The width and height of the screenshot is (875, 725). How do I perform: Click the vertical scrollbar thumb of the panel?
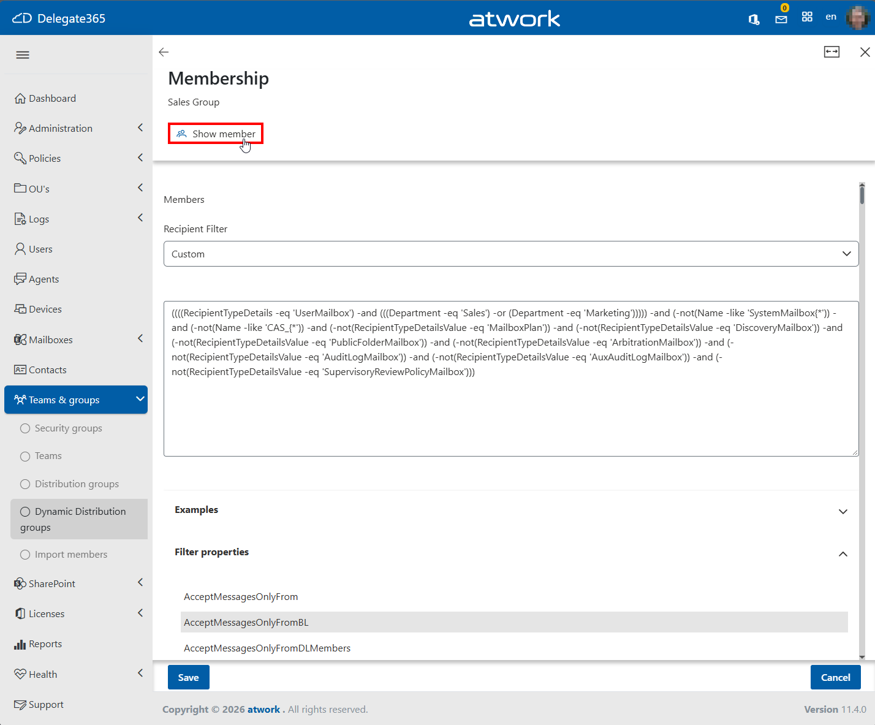pyautogui.click(x=862, y=194)
